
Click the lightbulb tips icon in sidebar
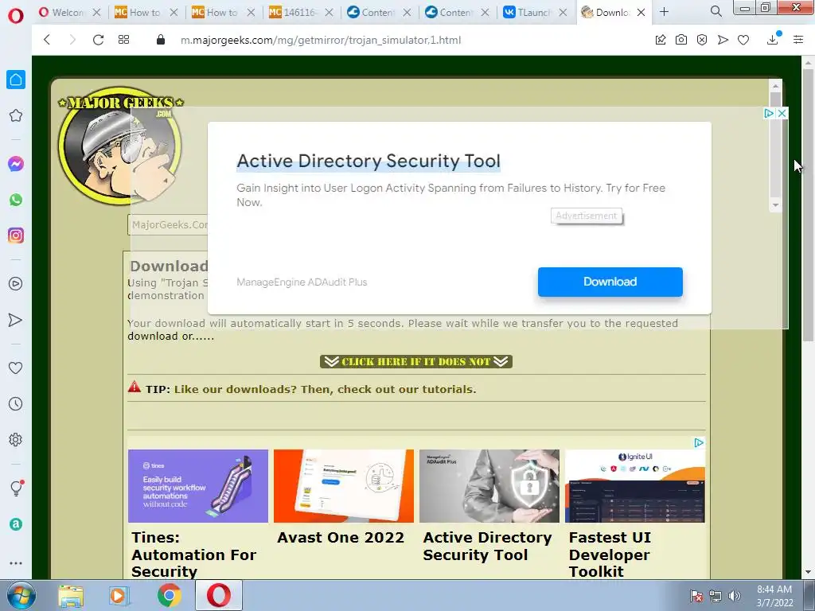[x=16, y=488]
